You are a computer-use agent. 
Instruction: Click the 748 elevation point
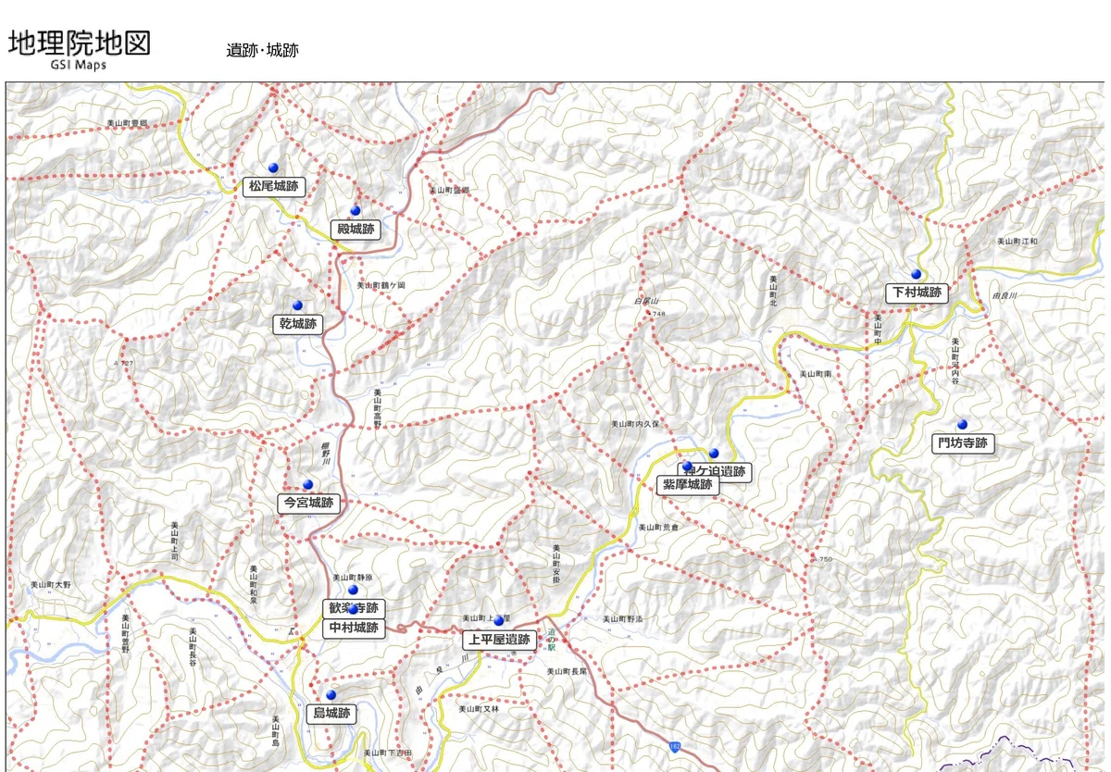click(658, 315)
